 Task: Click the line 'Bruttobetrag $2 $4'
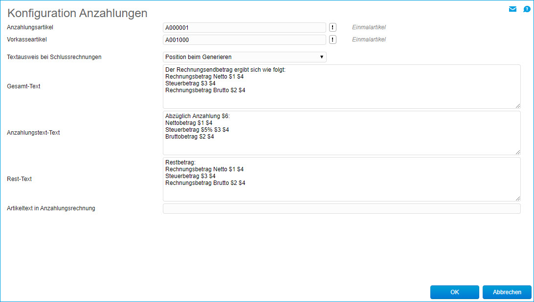coord(190,137)
